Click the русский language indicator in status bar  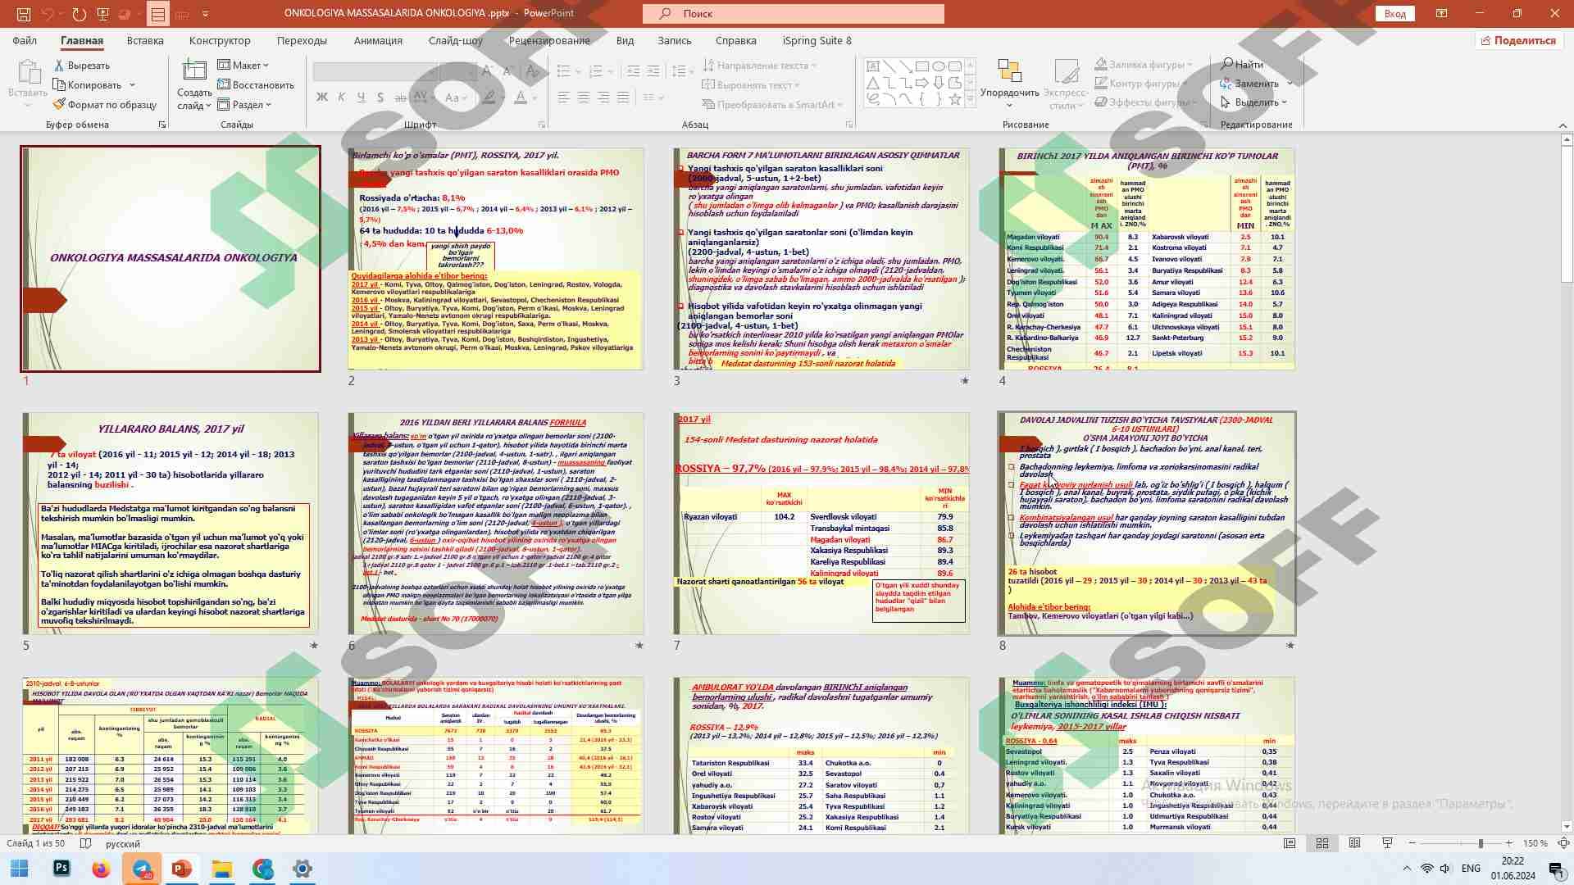coord(123,843)
